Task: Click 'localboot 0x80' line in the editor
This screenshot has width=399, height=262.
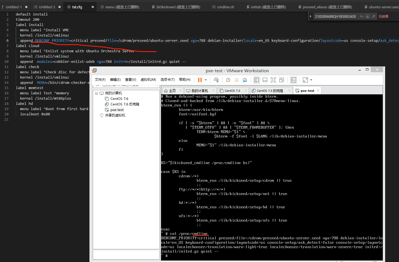Action: tap(35, 114)
